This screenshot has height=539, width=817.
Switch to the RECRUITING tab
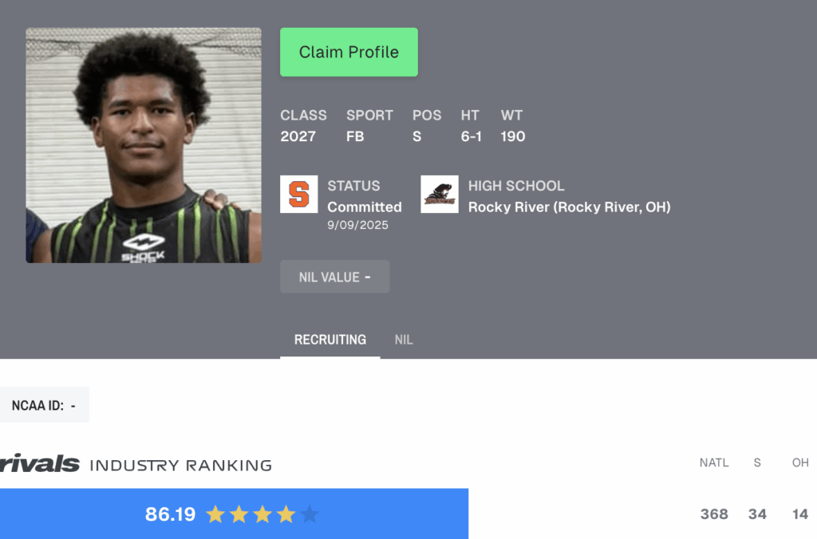tap(330, 340)
